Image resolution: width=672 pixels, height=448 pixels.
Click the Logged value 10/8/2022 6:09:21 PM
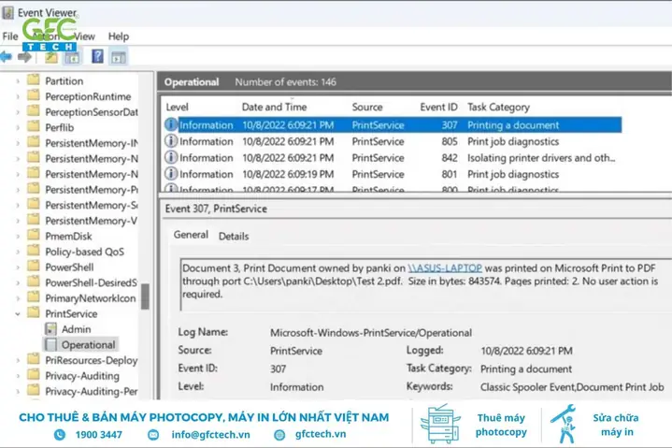pos(526,351)
